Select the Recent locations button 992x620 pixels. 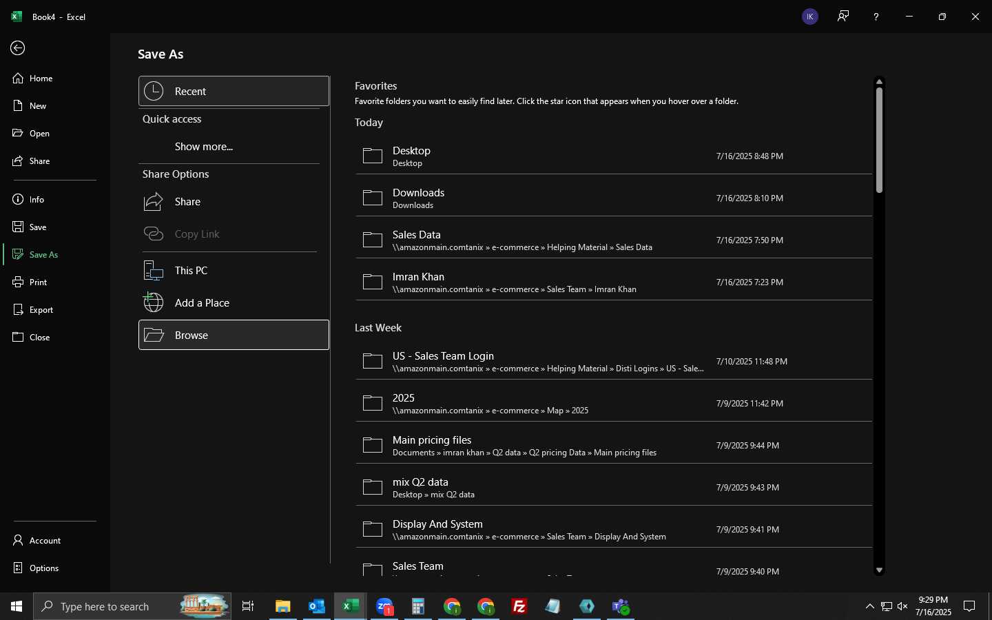(x=234, y=91)
